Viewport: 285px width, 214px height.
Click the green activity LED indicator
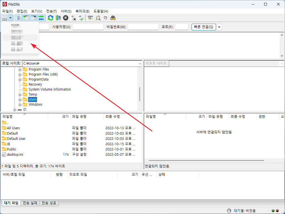coord(273,211)
